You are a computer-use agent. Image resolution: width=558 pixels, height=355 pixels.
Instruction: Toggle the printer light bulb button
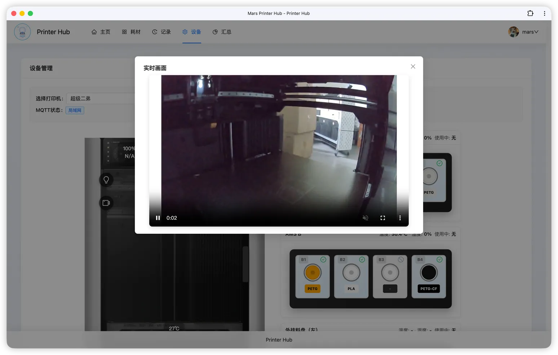[x=106, y=180]
